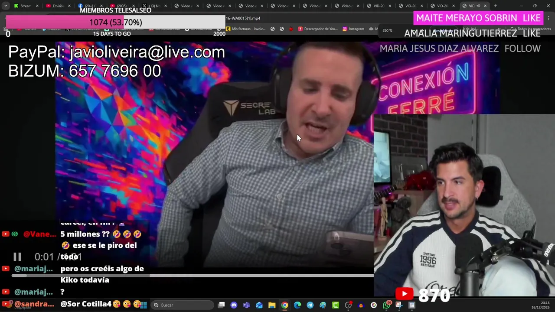Open Task View from the taskbar
The width and height of the screenshot is (555, 312).
222,305
